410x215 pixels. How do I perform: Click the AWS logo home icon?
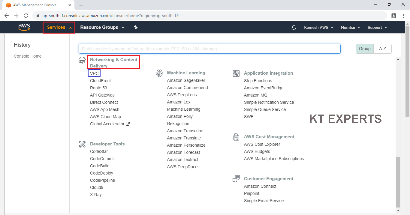tap(24, 27)
